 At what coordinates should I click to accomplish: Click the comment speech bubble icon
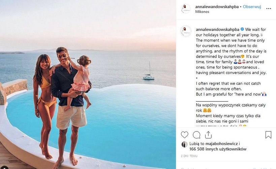197,135
